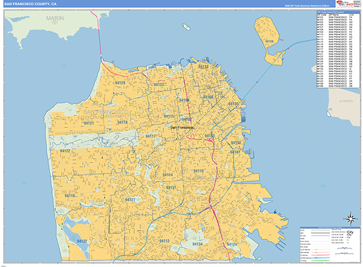The height and width of the screenshot is (267, 363).
Task: Click ZIP code 94133 on the map
Action: (x=203, y=66)
